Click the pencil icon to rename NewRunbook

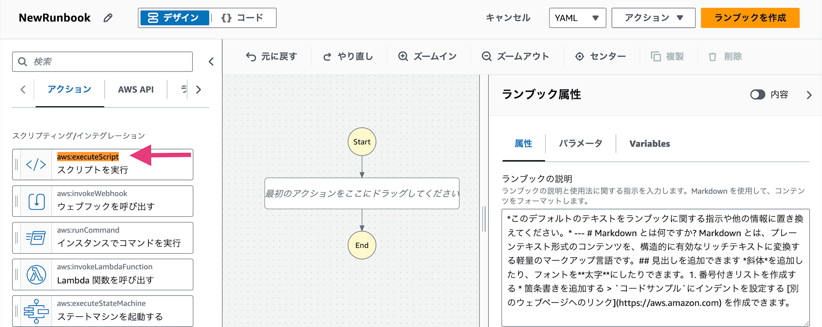point(108,18)
